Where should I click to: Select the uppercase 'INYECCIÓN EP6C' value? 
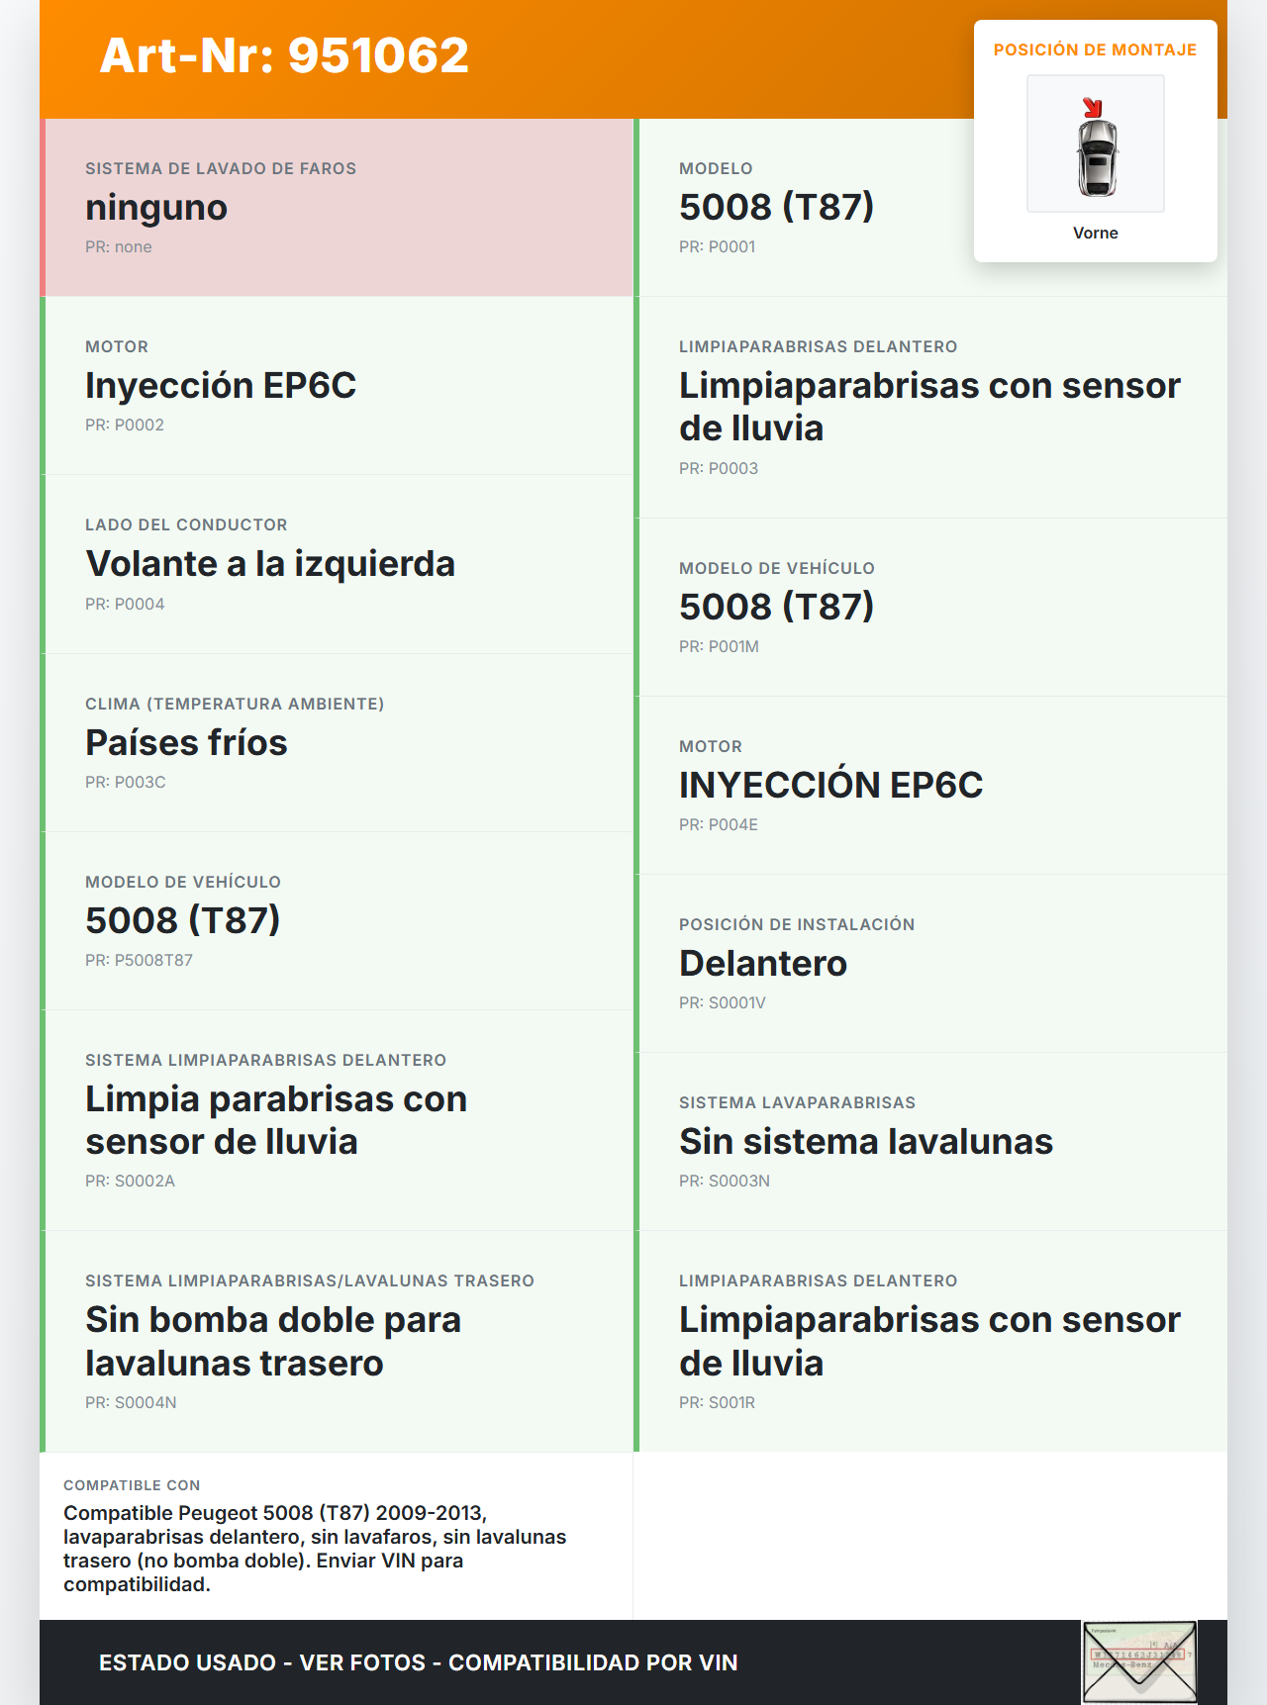(x=830, y=785)
